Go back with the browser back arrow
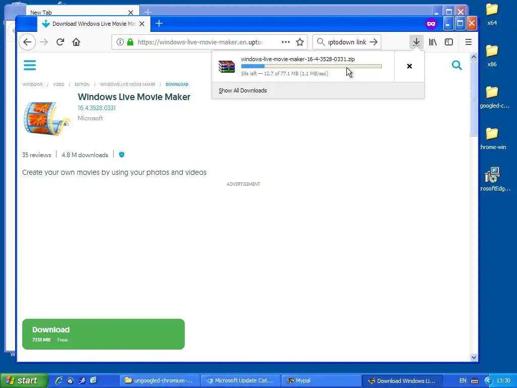The width and height of the screenshot is (517, 388). click(x=27, y=42)
